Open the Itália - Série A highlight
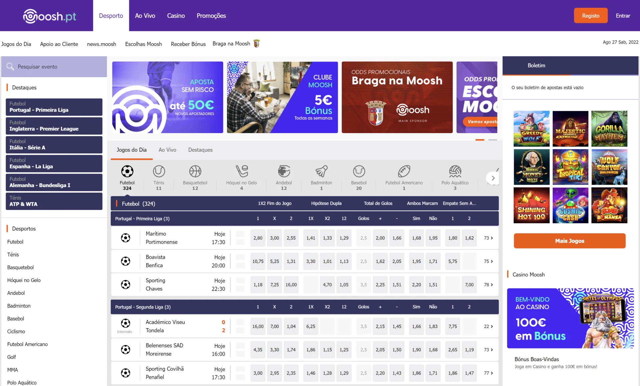 pyautogui.click(x=54, y=144)
